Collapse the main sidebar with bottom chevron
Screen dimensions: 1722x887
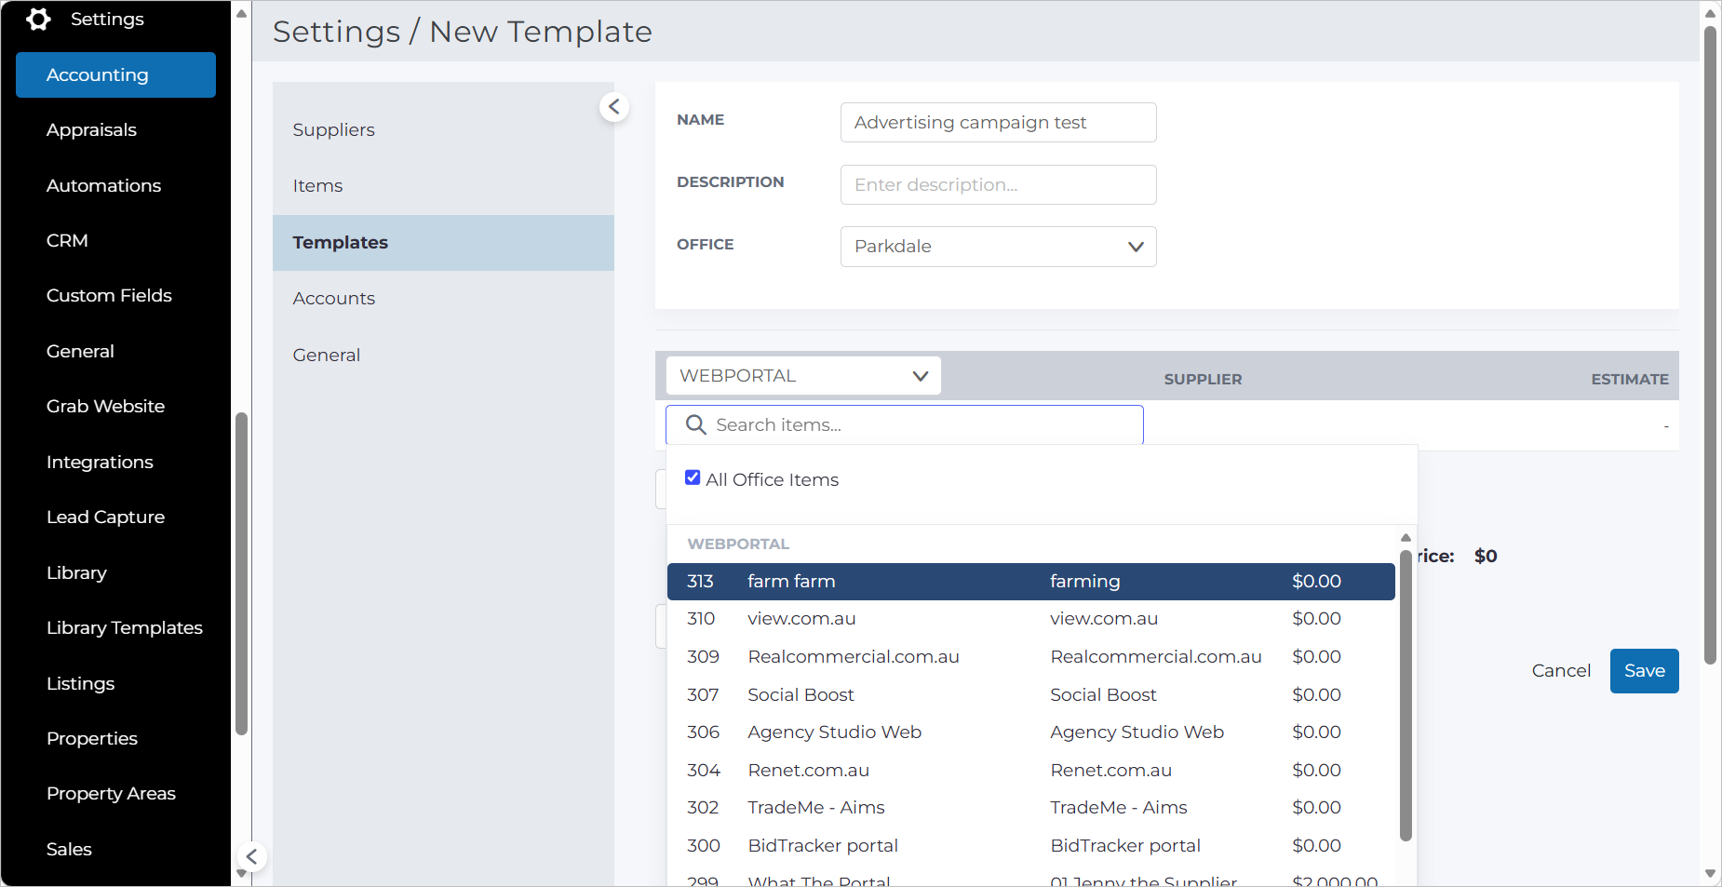[x=251, y=856]
